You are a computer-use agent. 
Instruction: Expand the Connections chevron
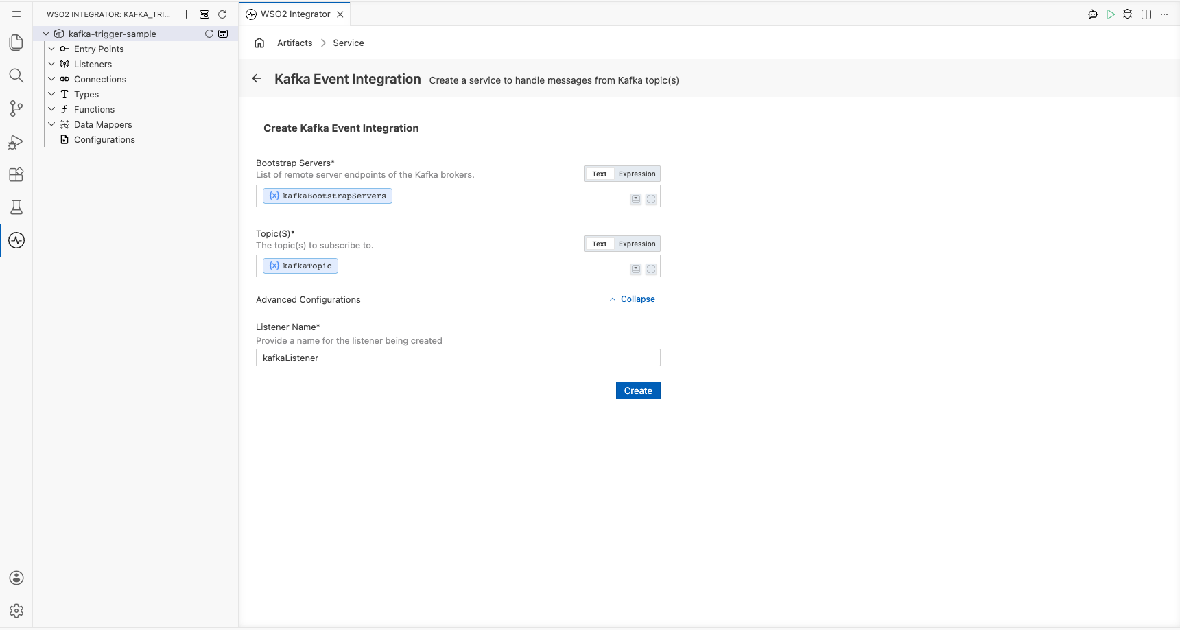click(51, 79)
